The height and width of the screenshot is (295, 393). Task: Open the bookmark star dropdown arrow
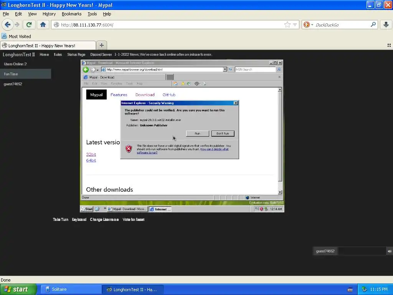[295, 25]
